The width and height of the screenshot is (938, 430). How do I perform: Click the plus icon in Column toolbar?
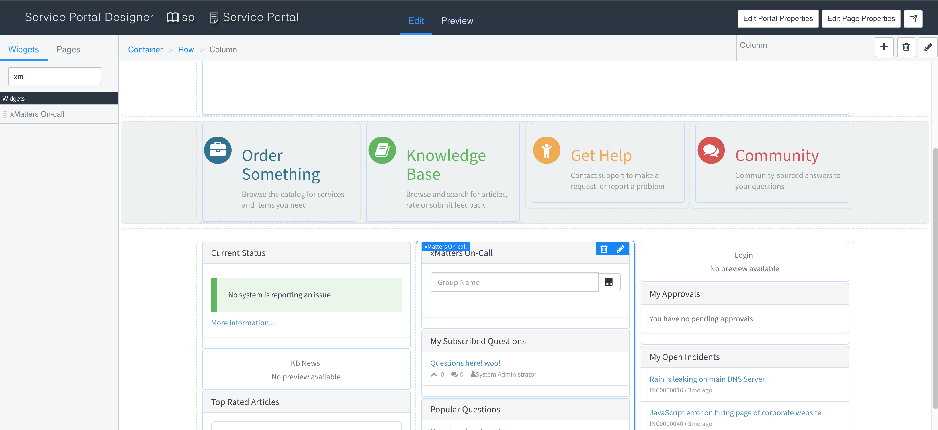pyautogui.click(x=884, y=47)
